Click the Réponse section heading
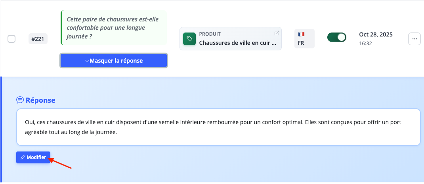Viewport: 424px width, 184px height. (40, 100)
